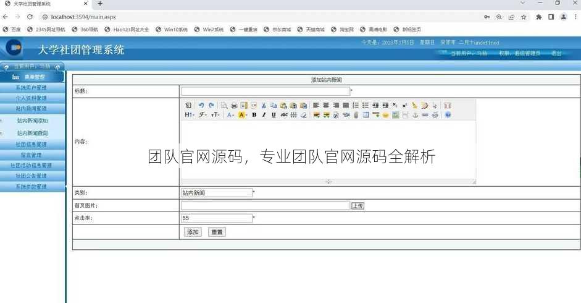Image resolution: width=581 pixels, height=303 pixels.
Task: Insert an anchor in the editor
Action: (416, 115)
